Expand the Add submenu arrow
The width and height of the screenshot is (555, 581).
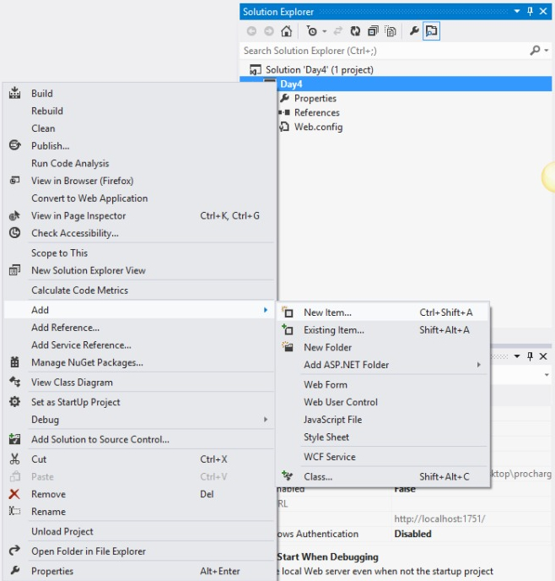(x=266, y=310)
